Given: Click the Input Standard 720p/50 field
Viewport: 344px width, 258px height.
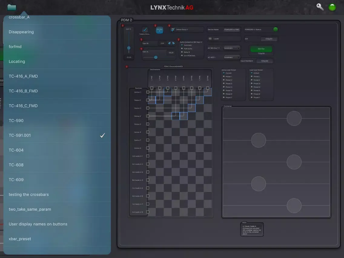Looking at the screenshot, I should (x=264, y=61).
